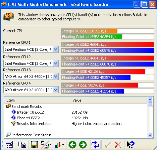Click the Item column header
The image size is (157, 150).
(37, 100)
